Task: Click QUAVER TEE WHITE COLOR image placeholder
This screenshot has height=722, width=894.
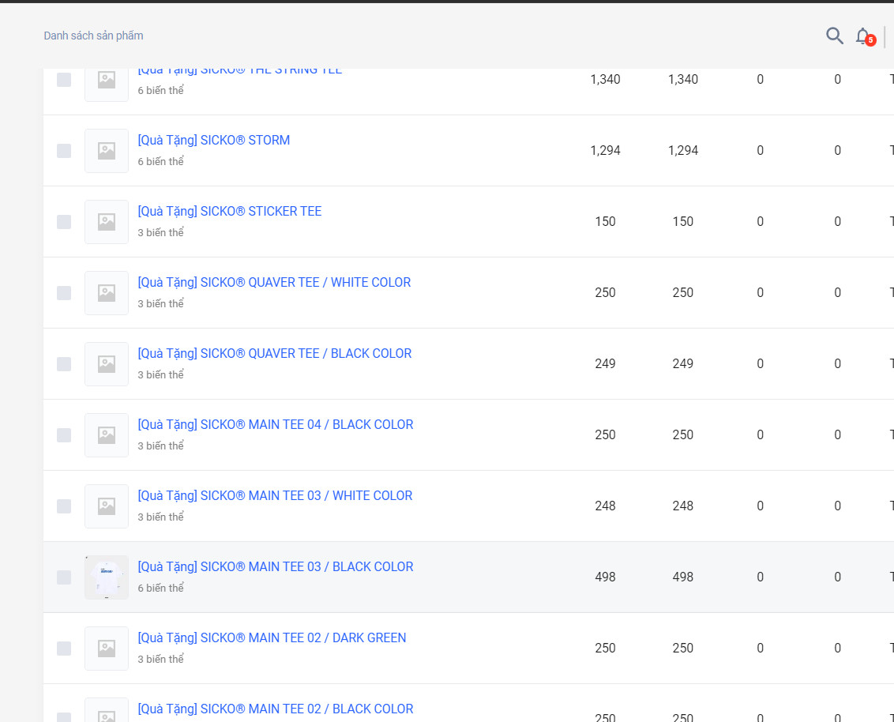Action: click(107, 293)
